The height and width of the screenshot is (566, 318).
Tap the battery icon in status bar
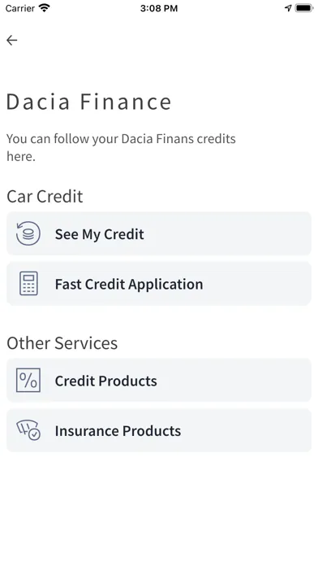click(x=304, y=8)
